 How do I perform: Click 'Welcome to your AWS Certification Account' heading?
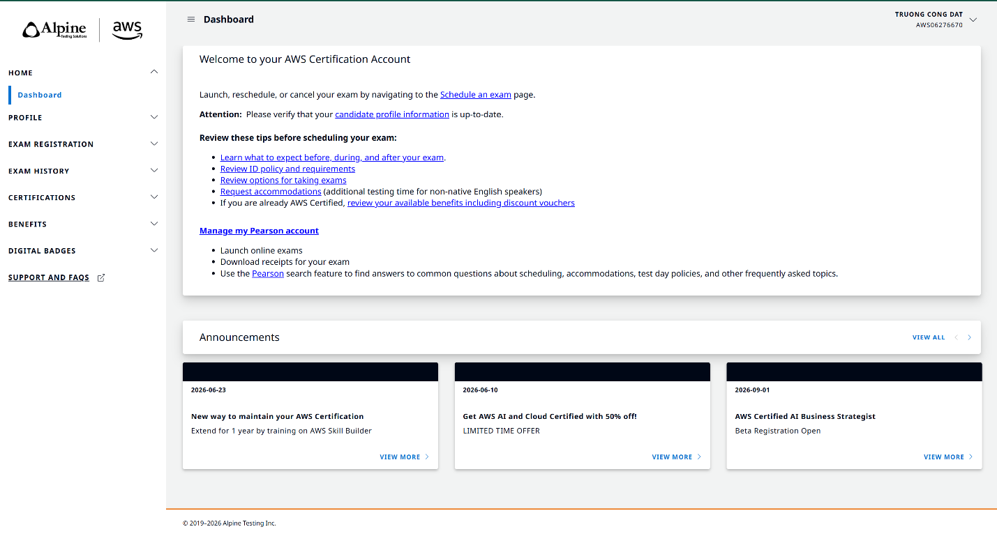pyautogui.click(x=305, y=59)
